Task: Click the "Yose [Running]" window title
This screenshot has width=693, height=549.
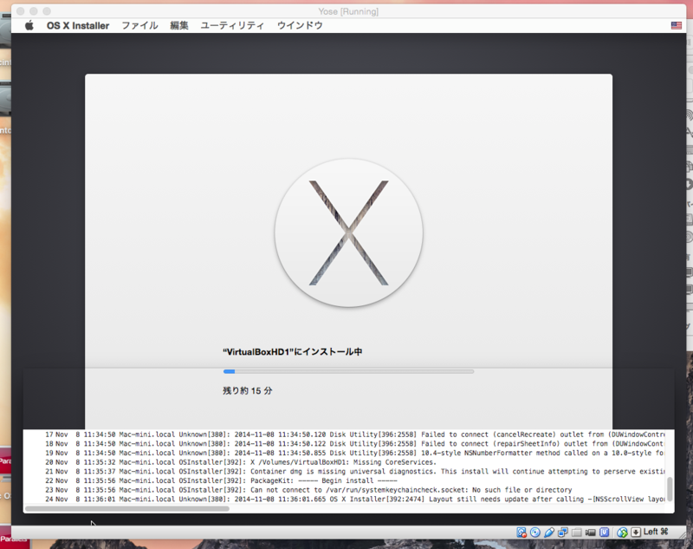Action: click(x=348, y=11)
